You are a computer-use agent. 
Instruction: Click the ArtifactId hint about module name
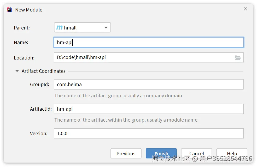tap(126, 120)
